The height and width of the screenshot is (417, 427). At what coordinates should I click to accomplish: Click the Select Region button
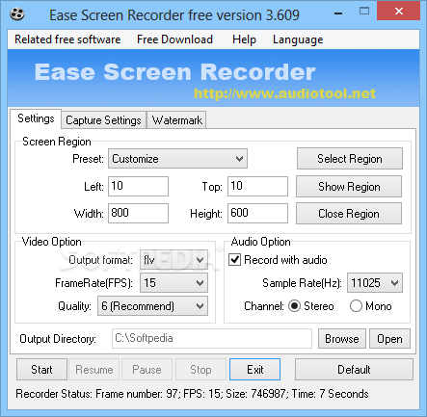350,159
